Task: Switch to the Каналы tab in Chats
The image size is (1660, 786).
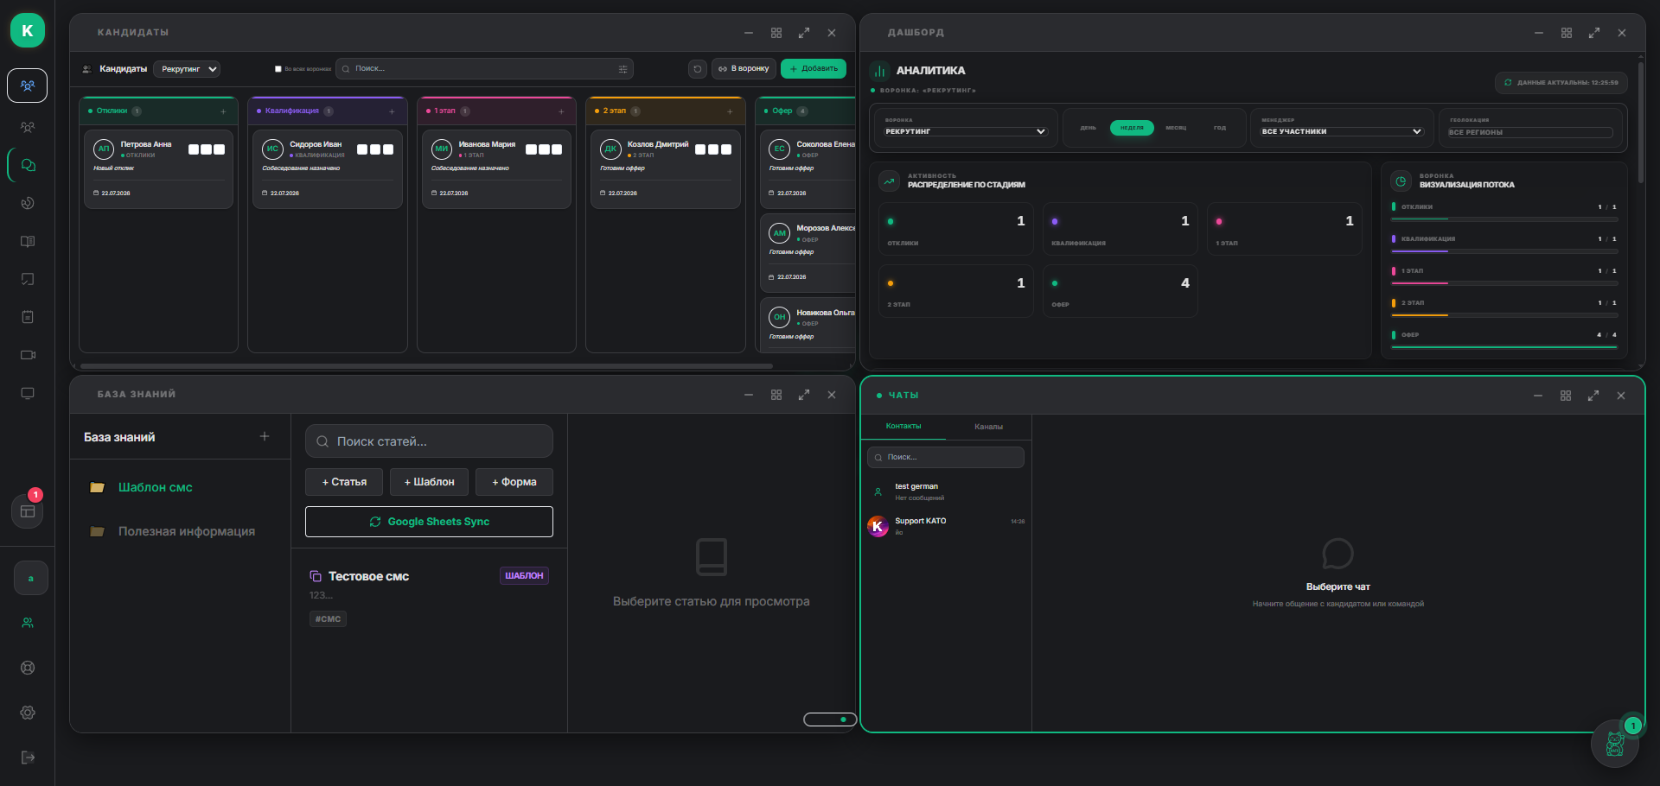Action: point(988,426)
